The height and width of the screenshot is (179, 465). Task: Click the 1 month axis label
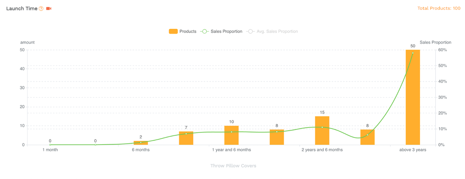50,150
